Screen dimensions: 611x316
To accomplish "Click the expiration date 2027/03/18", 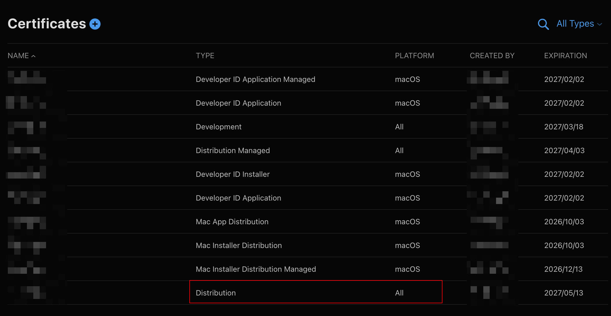I will pyautogui.click(x=564, y=127).
